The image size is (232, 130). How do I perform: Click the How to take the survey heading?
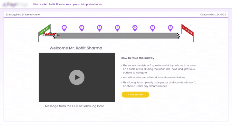coord(137,58)
